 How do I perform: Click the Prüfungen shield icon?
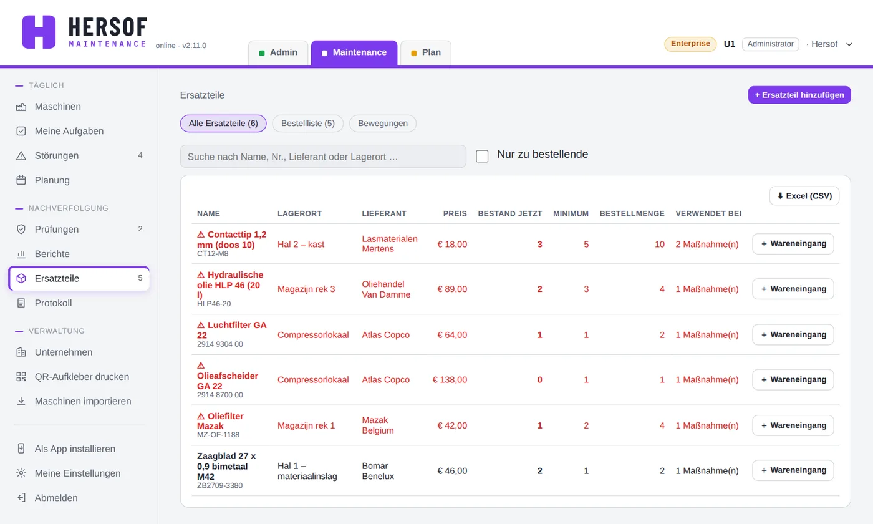[x=21, y=230]
